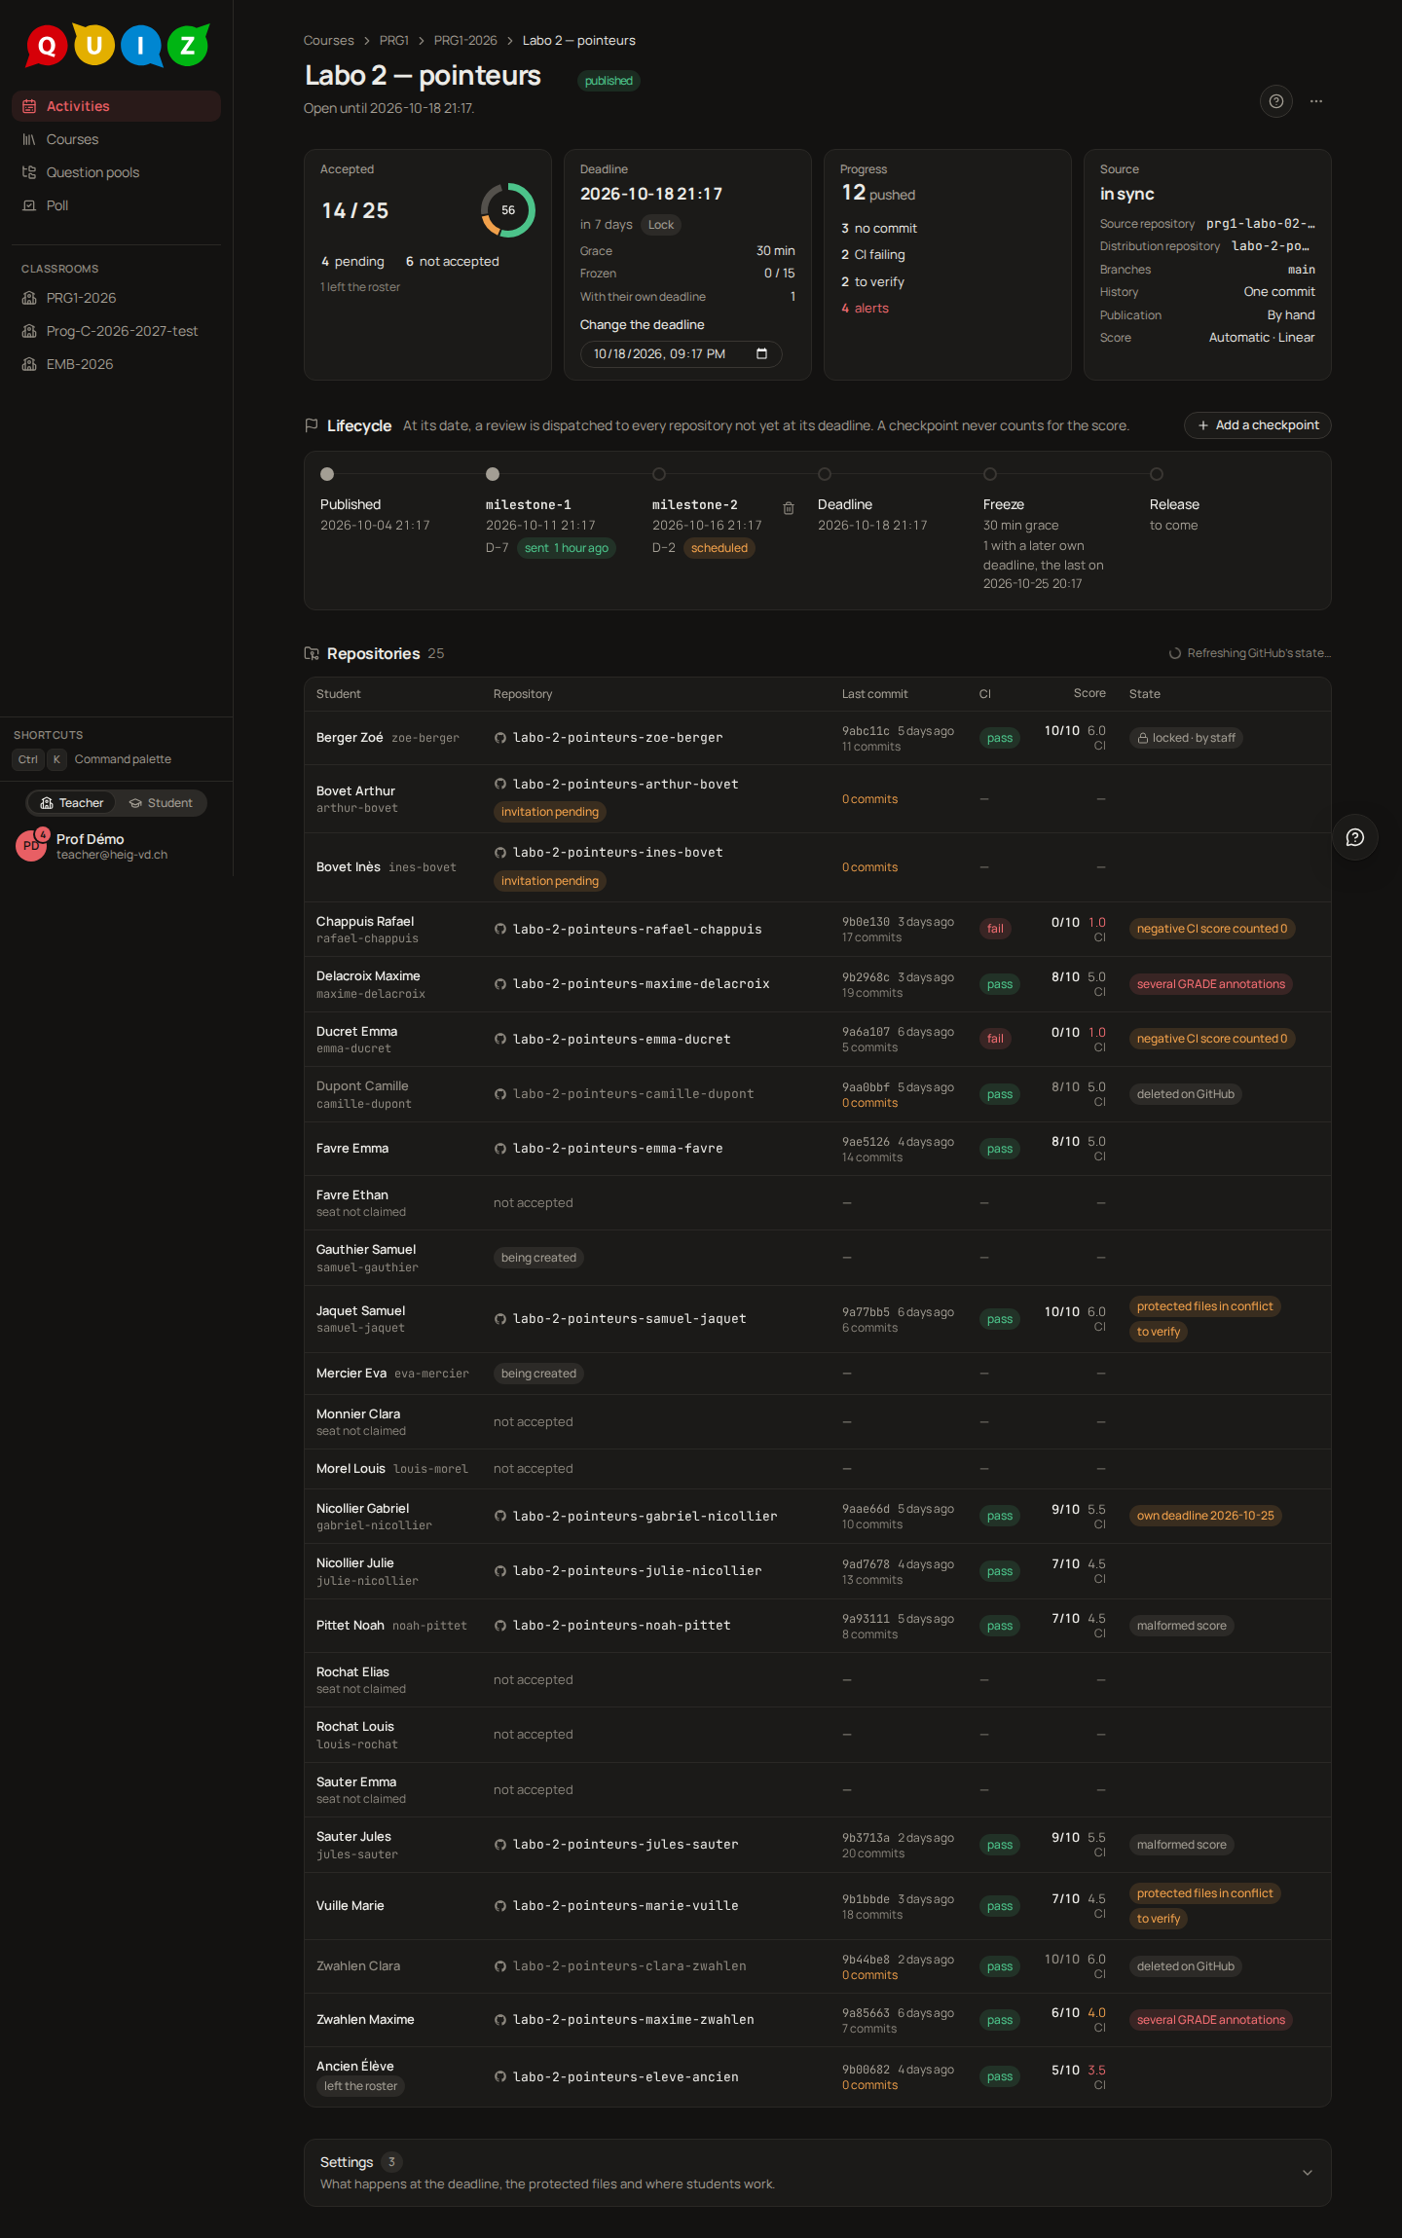
Task: Click the Release timeline marker
Action: (x=1157, y=474)
